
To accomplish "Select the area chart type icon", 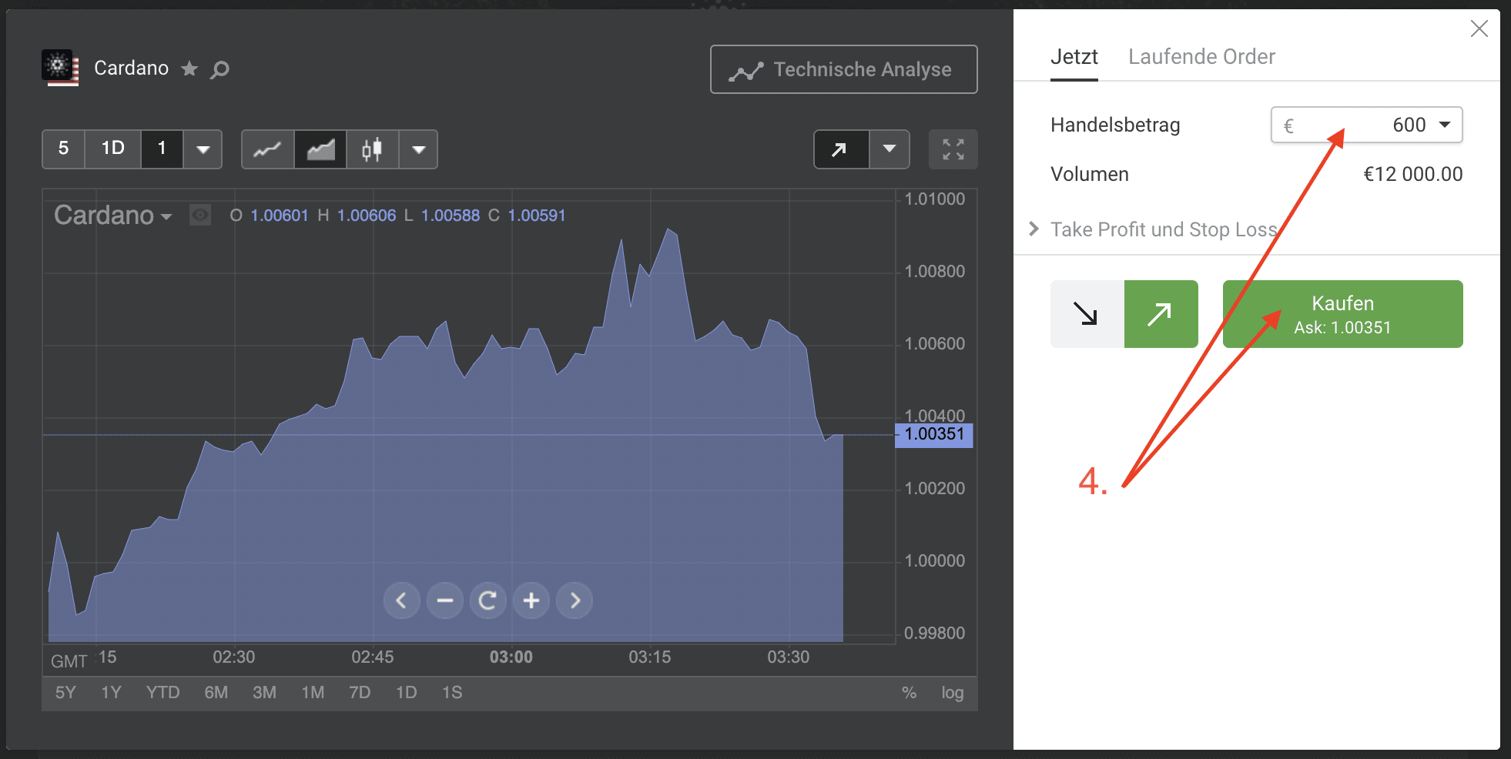I will click(x=320, y=149).
